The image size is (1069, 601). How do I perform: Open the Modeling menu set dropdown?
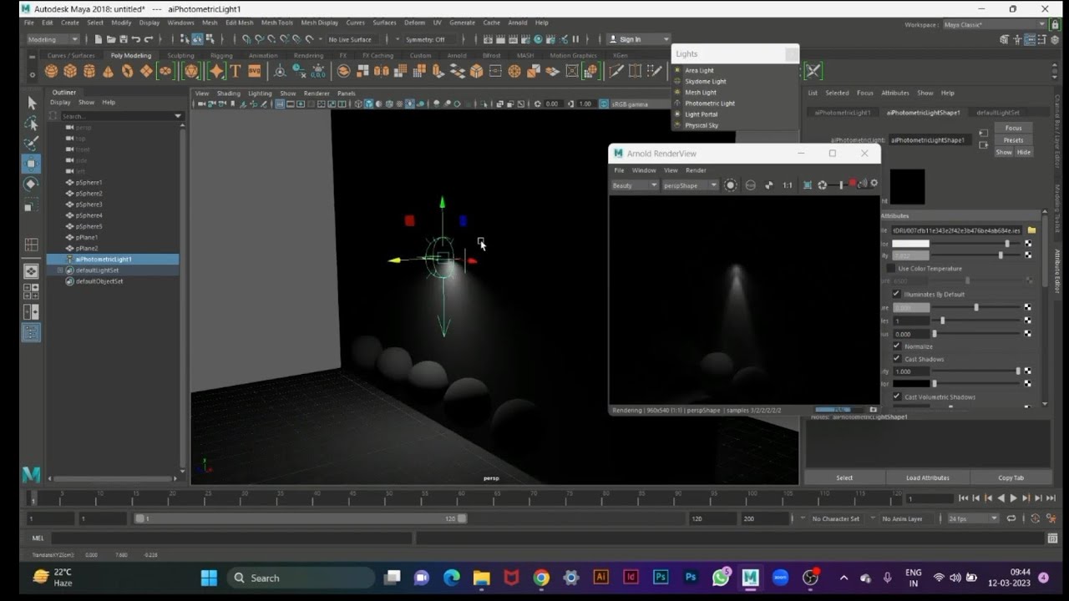(53, 39)
